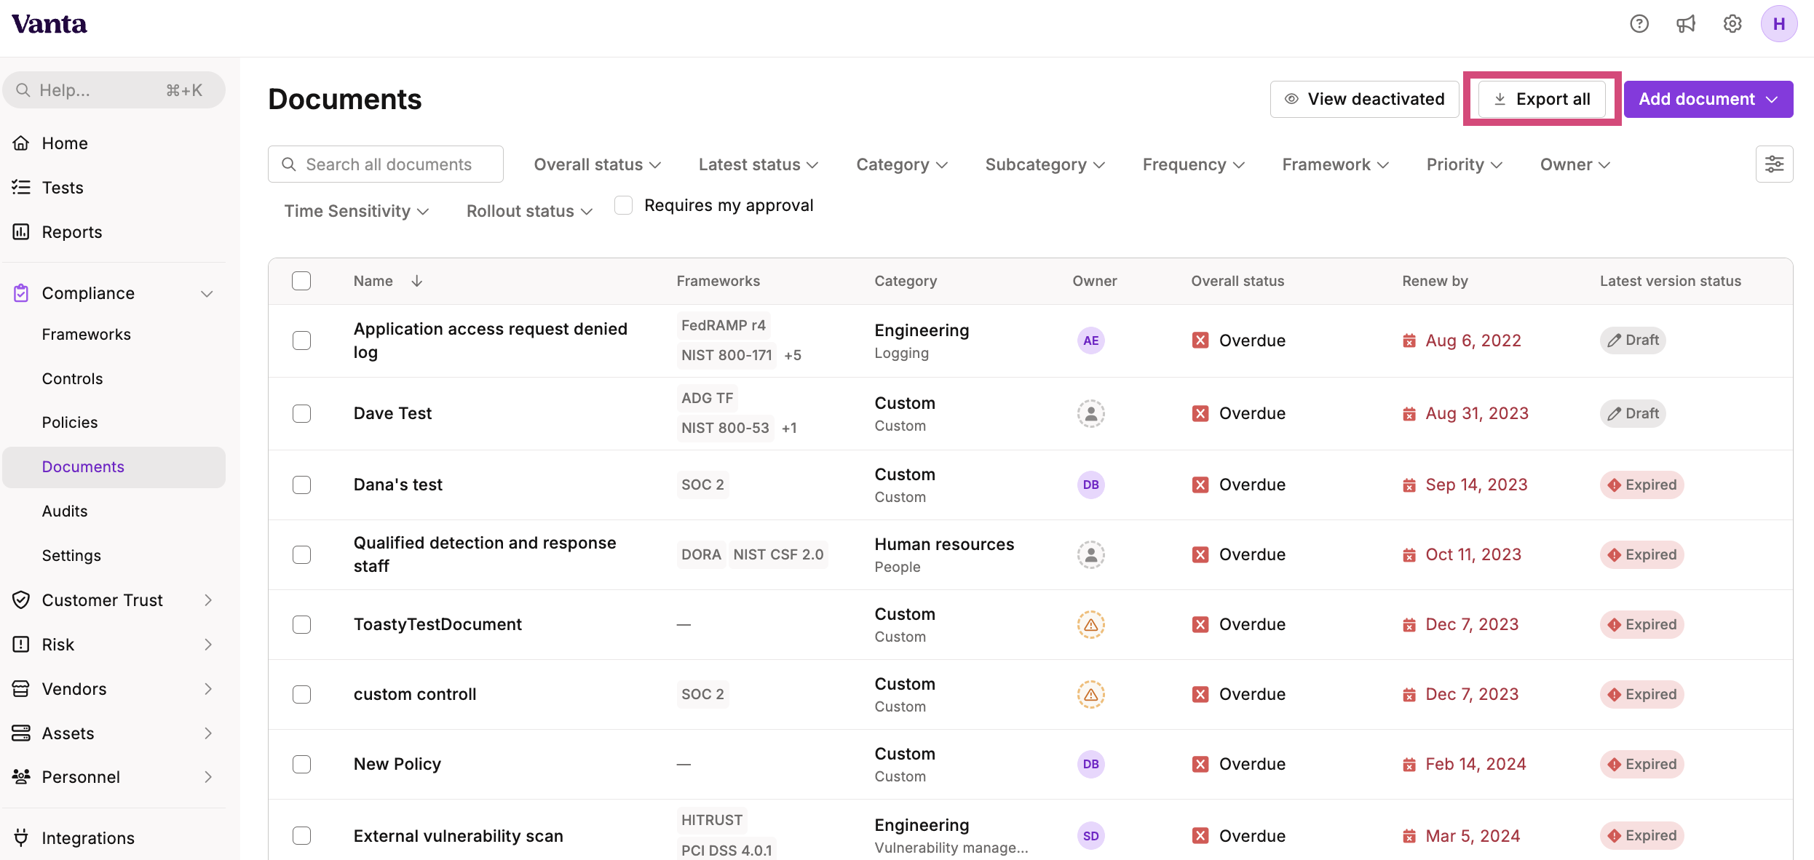This screenshot has width=1814, height=860.
Task: Click the Compliance clipboard icon
Action: click(x=21, y=293)
